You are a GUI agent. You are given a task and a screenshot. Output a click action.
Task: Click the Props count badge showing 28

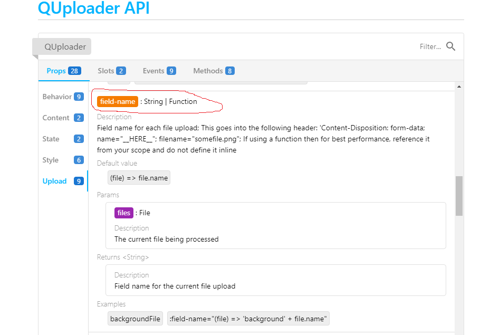pyautogui.click(x=74, y=70)
